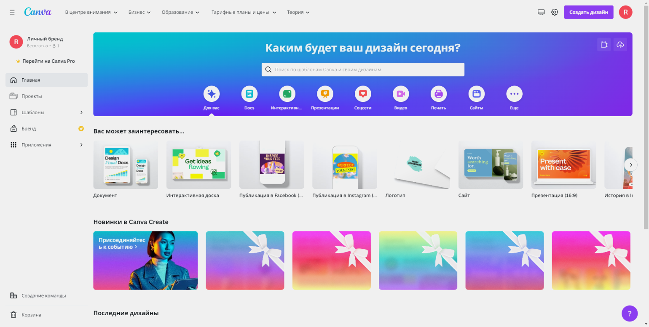Expand В центре внимания menu

pos(91,12)
